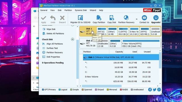Open the Help menu
This screenshot has width=182, height=102.
pyautogui.click(x=101, y=10)
